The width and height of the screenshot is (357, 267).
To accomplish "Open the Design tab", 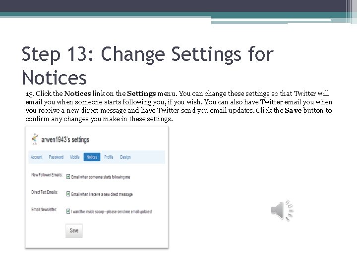I will [x=125, y=157].
